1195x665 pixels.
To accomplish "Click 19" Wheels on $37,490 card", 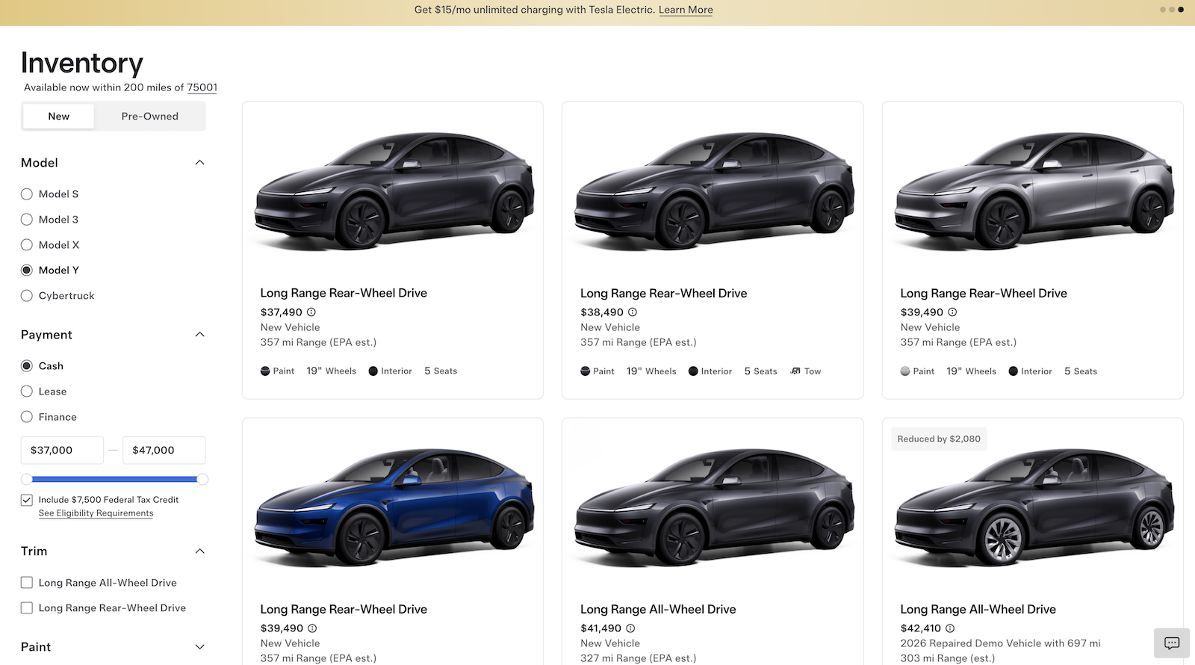I will [x=331, y=371].
